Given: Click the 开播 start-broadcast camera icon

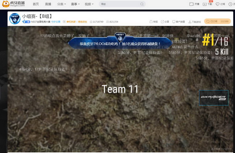Looking at the screenshot, I should coord(192,4).
